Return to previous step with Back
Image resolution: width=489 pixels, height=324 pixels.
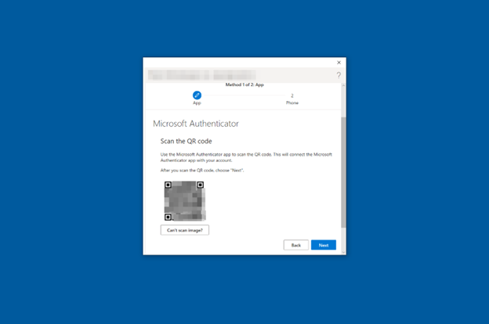296,245
